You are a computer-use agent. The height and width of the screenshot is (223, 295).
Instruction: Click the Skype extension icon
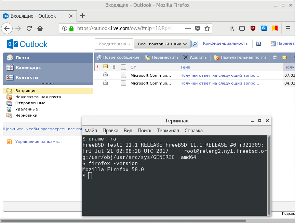pos(264,28)
